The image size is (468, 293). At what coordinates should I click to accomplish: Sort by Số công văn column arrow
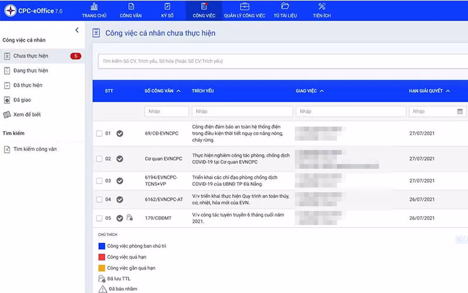coord(178,91)
